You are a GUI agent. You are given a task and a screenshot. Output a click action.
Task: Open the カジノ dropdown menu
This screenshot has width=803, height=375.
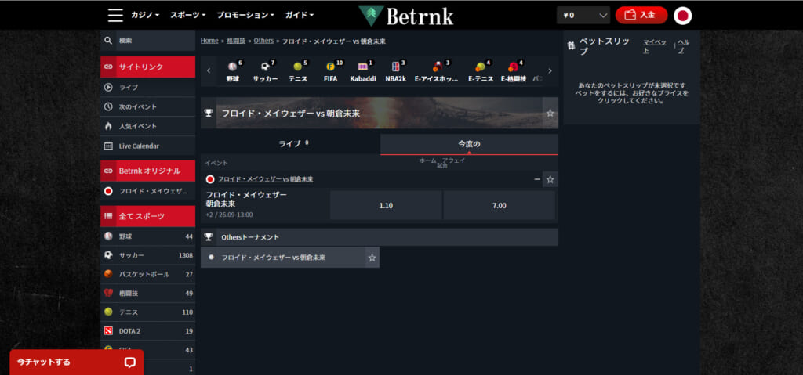pyautogui.click(x=145, y=16)
